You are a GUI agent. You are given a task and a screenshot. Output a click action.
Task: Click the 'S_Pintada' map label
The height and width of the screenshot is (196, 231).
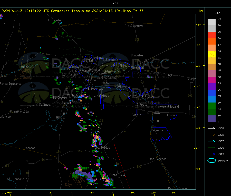tap(69, 74)
